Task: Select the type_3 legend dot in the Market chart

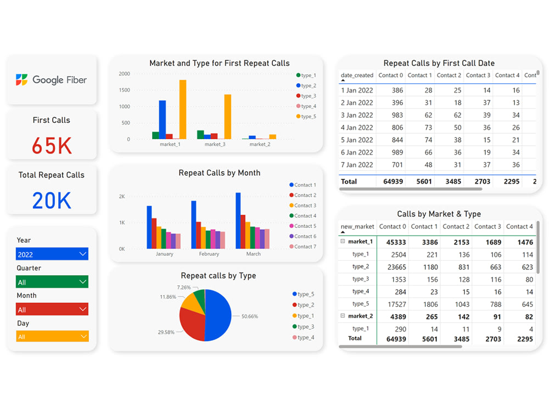Action: click(298, 95)
